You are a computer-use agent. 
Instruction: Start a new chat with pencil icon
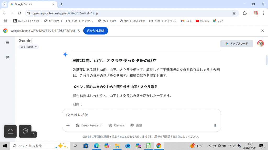pos(8,58)
